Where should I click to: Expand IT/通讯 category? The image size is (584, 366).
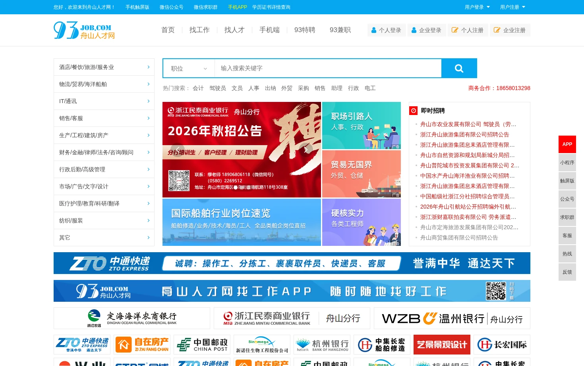104,101
